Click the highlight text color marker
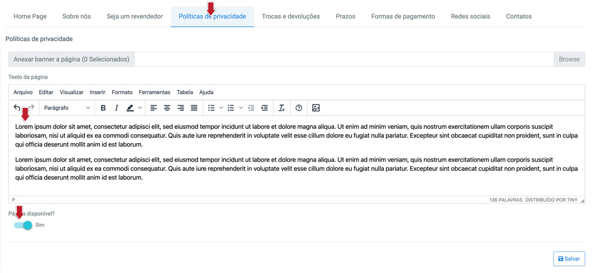 coord(130,108)
